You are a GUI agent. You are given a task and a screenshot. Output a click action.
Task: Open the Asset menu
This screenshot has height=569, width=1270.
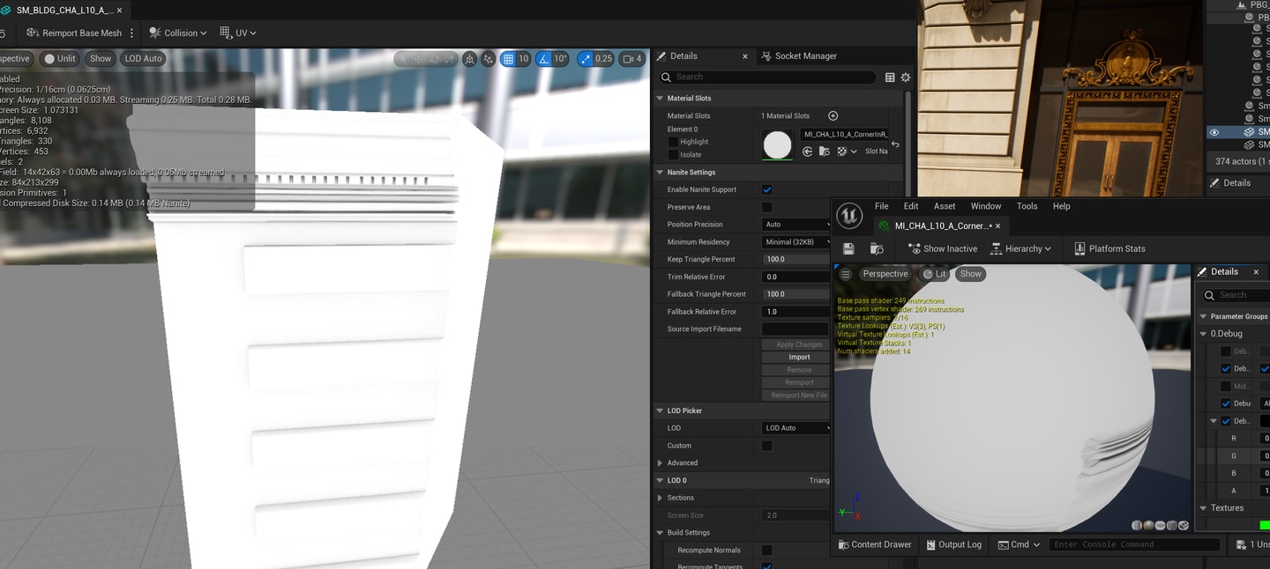[x=945, y=206]
